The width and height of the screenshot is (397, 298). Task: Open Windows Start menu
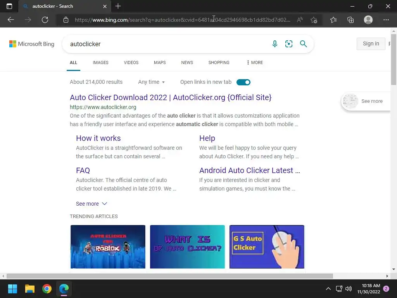12,289
